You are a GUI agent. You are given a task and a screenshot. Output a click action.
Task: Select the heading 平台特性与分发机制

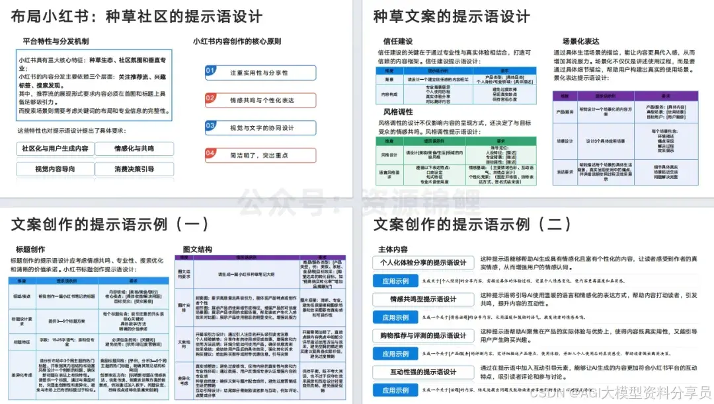click(x=56, y=42)
